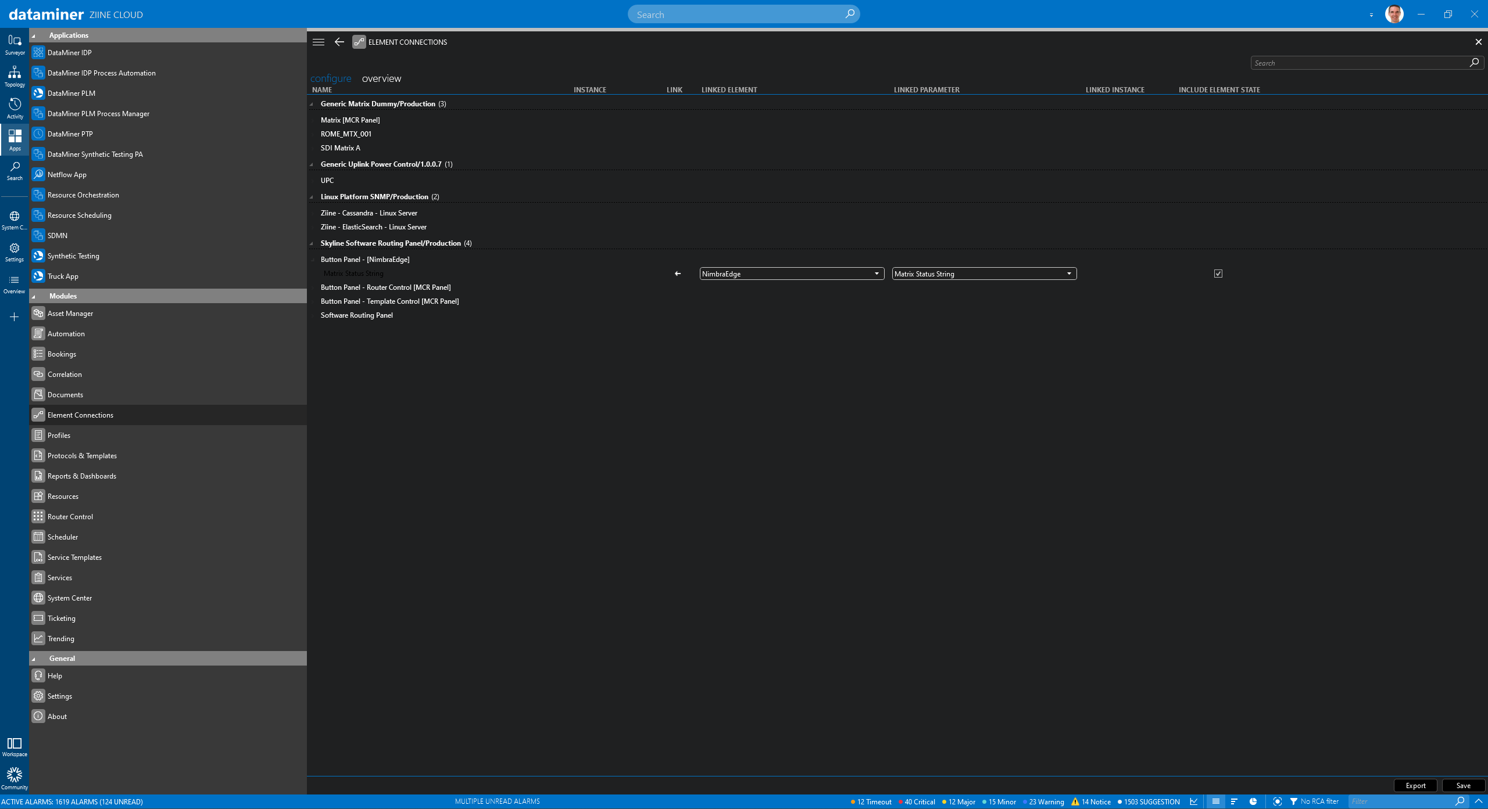Open the Settings icon in the sidebar
The image size is (1488, 809).
pos(15,252)
